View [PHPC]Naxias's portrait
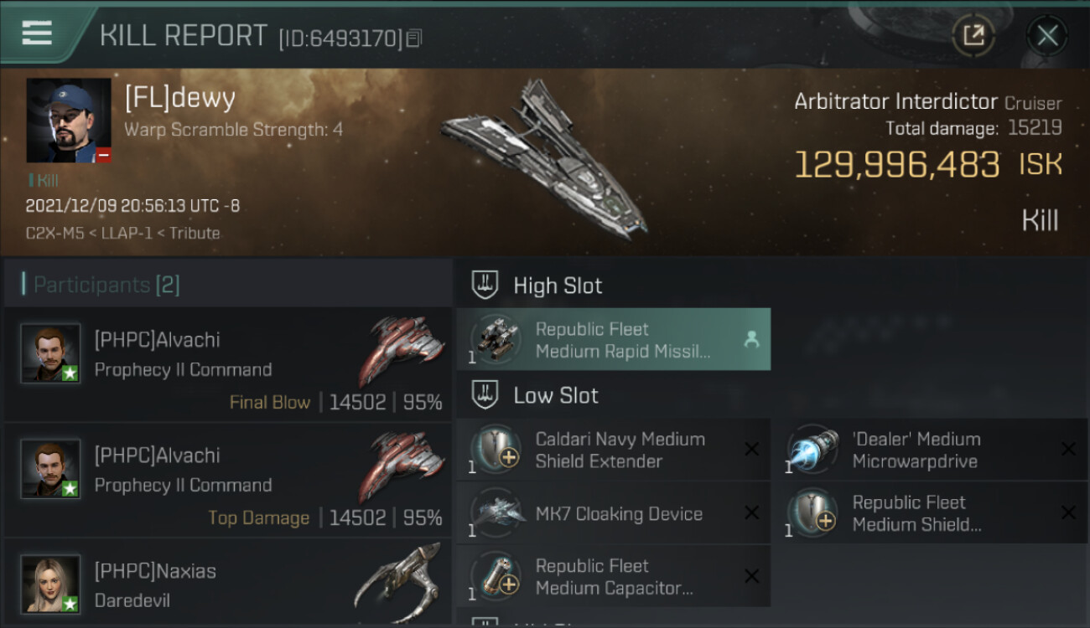This screenshot has height=628, width=1090. (50, 584)
